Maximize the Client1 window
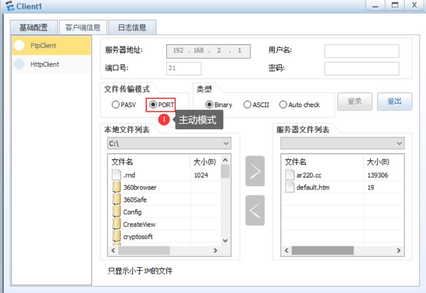The height and width of the screenshot is (293, 426). coord(395,5)
